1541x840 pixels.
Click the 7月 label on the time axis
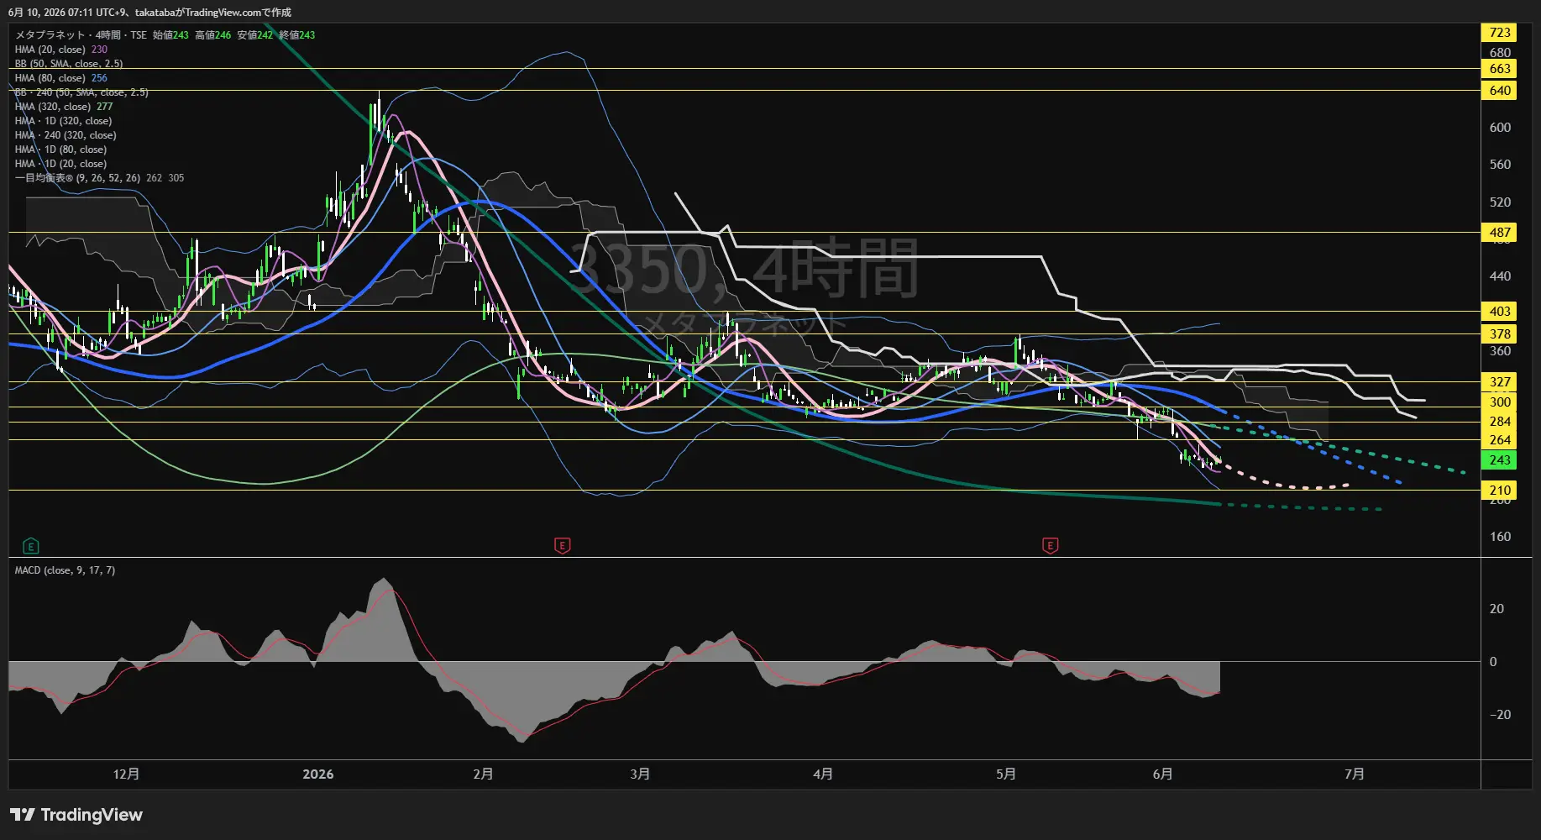coord(1354,774)
